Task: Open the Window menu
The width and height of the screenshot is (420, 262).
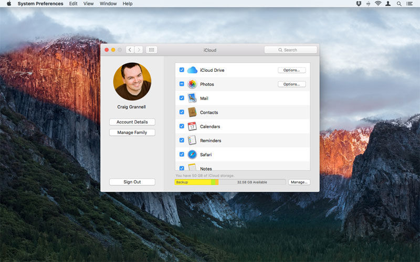Action: 108,4
